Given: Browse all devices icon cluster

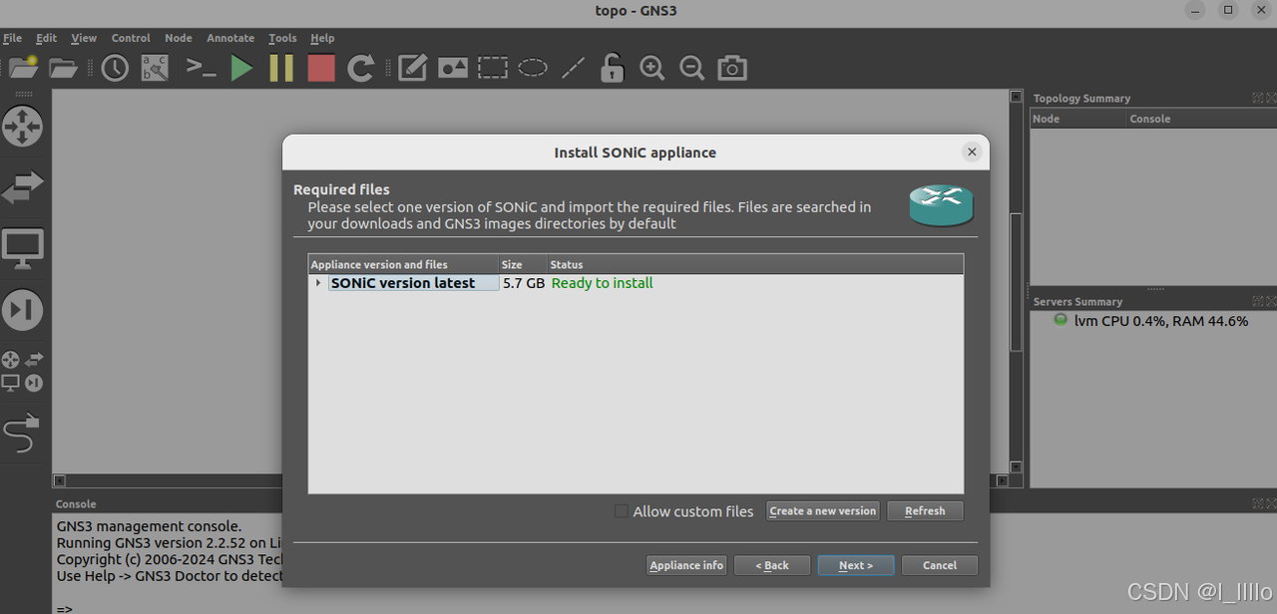Looking at the screenshot, I should tap(22, 371).
